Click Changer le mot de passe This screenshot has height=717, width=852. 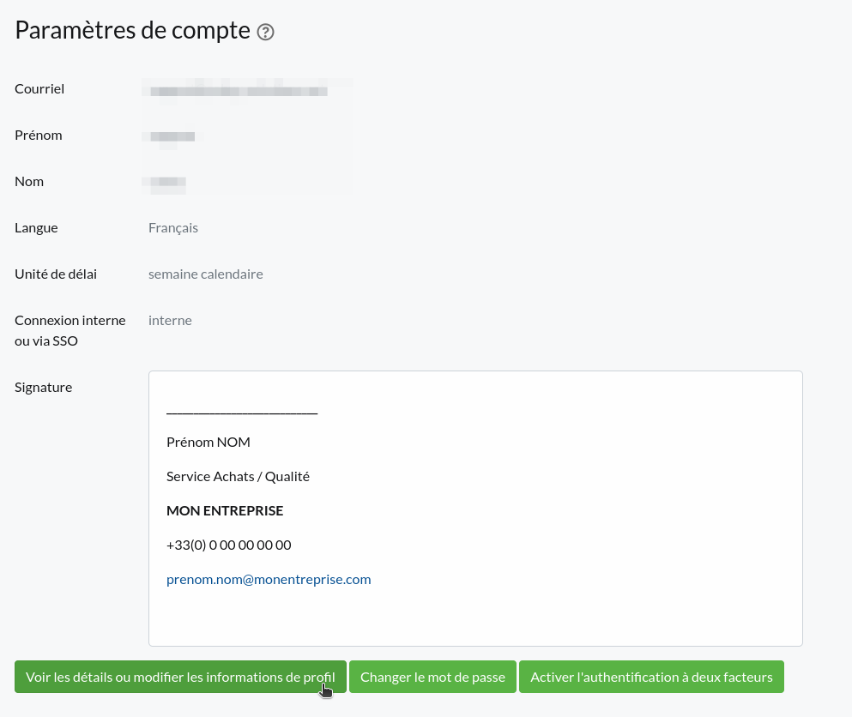click(x=432, y=677)
